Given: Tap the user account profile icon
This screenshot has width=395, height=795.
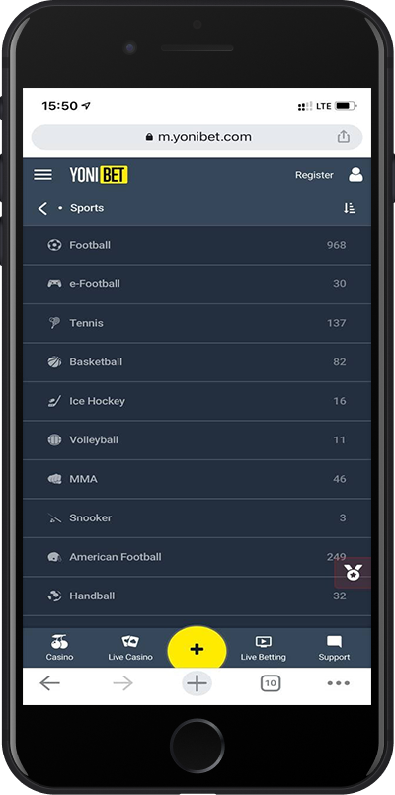Looking at the screenshot, I should click(355, 175).
